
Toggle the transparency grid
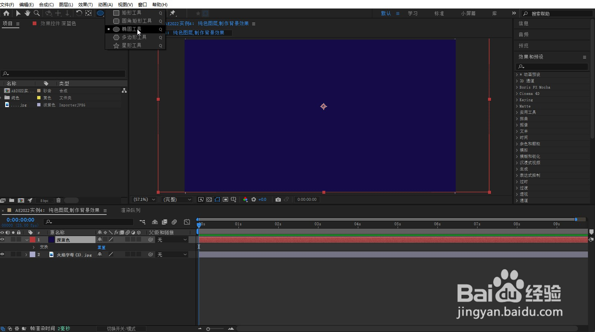[x=209, y=199]
